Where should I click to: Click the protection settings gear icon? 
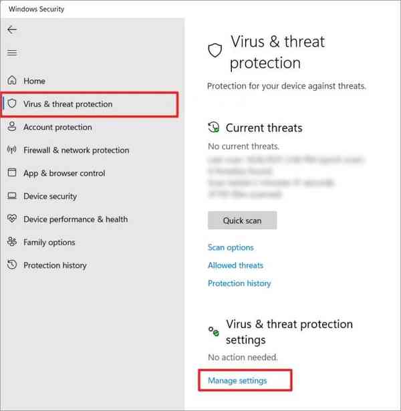214,331
